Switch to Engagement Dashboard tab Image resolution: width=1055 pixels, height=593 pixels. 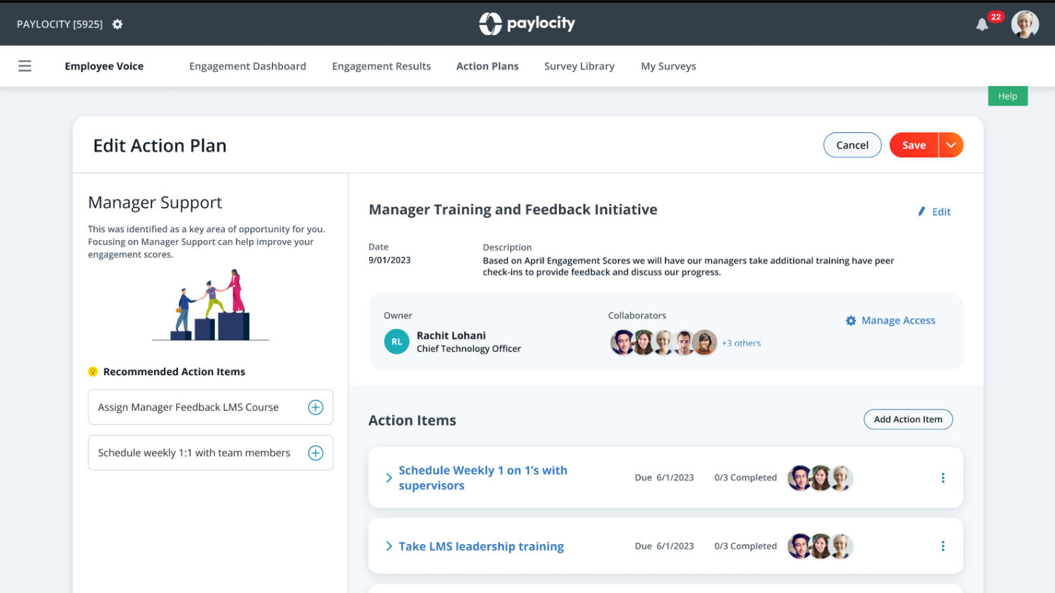pos(247,67)
